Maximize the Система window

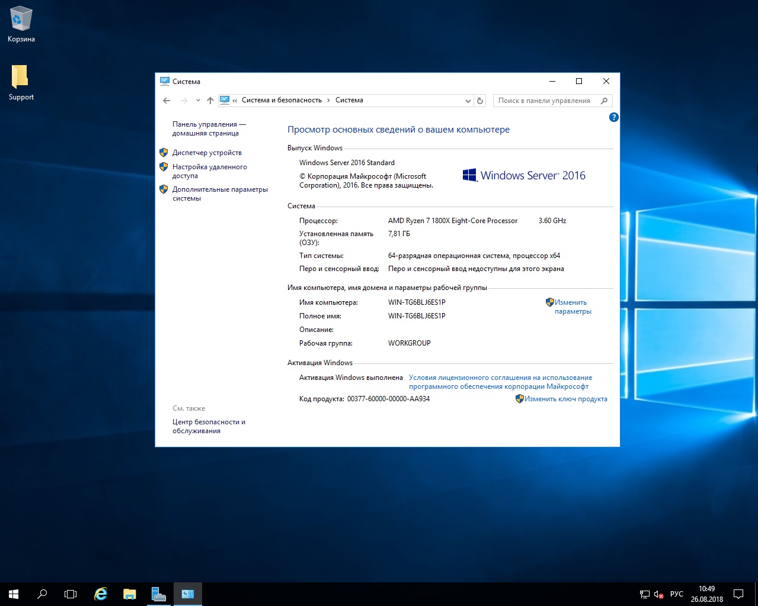[x=579, y=81]
